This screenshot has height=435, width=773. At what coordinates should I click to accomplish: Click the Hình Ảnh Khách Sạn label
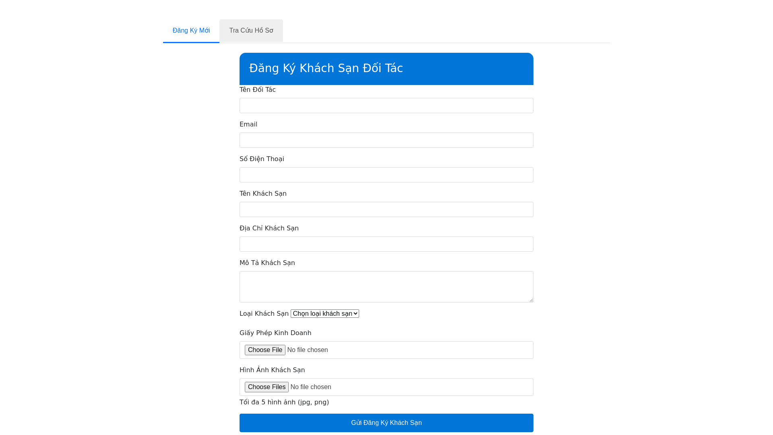[272, 370]
